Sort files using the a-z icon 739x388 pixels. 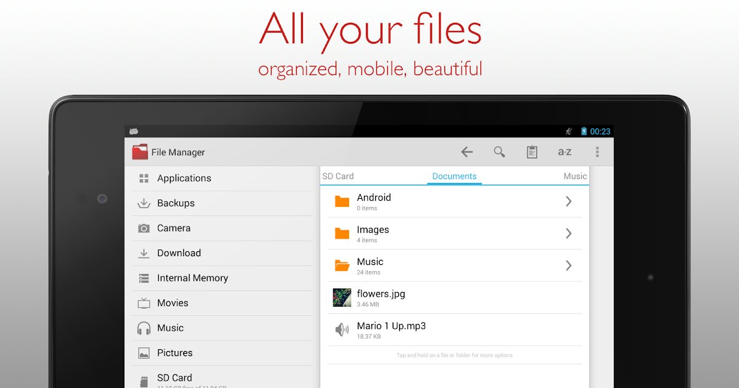click(564, 152)
